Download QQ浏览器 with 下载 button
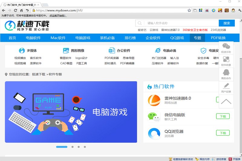242x161 pixels. click(223, 133)
